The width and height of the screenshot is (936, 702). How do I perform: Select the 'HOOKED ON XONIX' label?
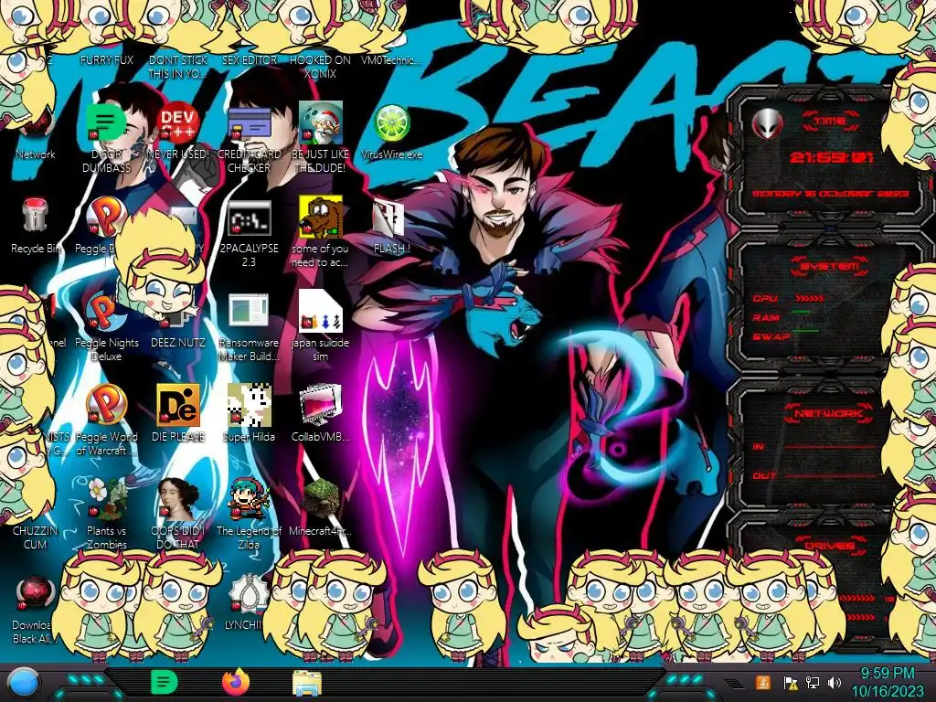coord(320,67)
